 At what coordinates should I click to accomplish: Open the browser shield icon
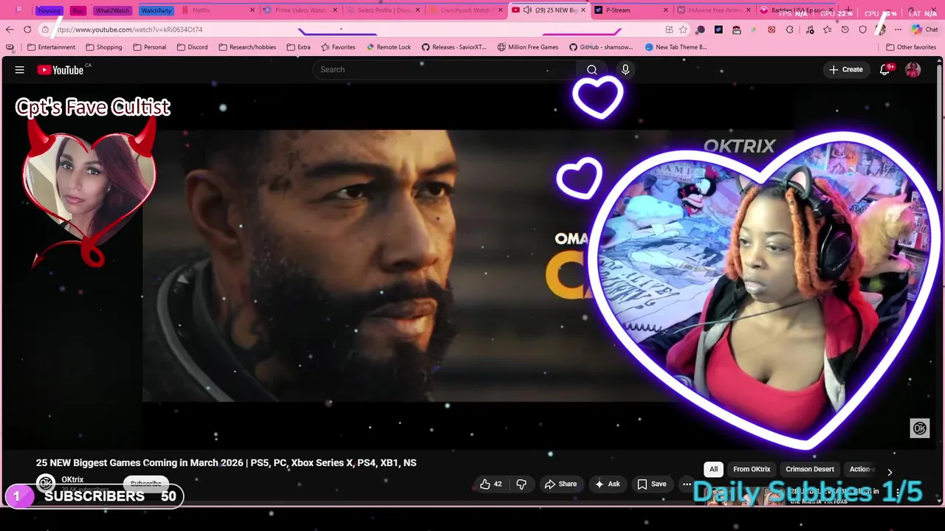click(863, 29)
